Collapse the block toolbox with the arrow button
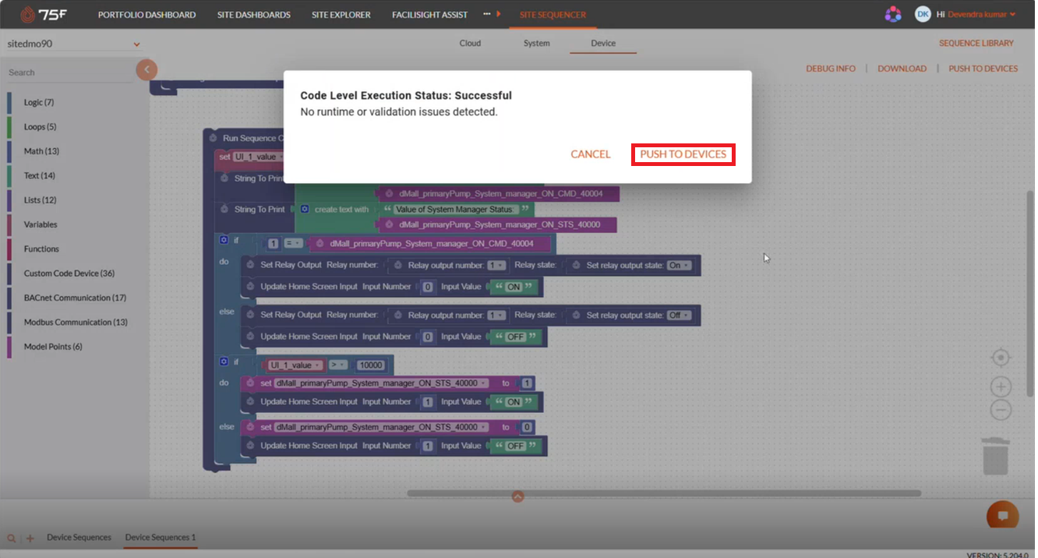This screenshot has width=1038, height=558. [x=147, y=69]
